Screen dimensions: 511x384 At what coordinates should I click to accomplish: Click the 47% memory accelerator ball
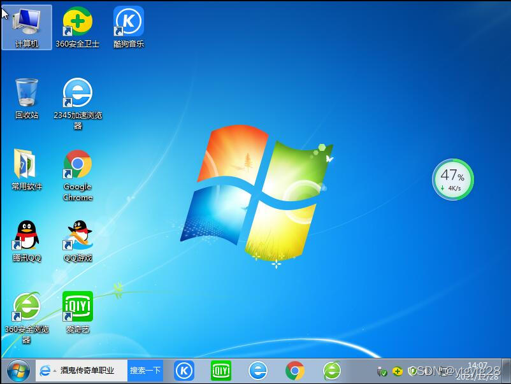click(x=452, y=180)
